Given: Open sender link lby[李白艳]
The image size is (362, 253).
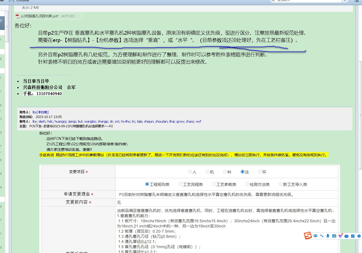Looking at the screenshot, I should 41,112.
